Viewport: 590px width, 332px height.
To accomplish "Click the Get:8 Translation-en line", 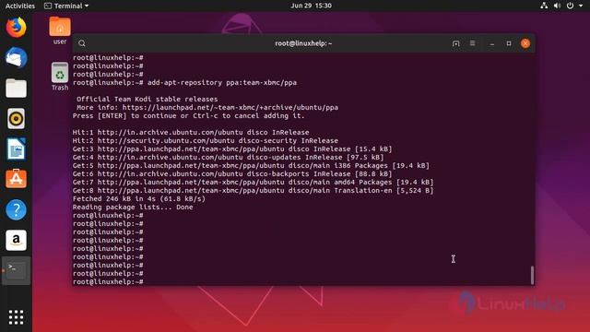I will (253, 191).
